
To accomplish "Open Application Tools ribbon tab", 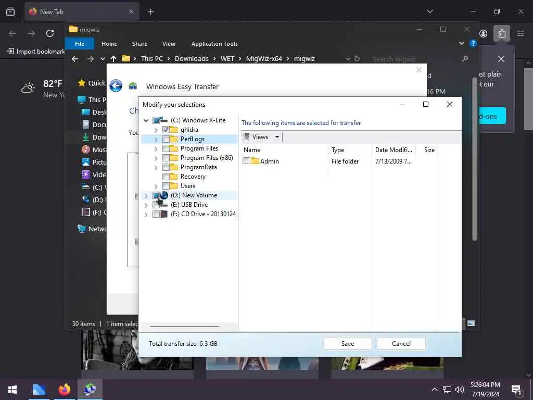I will pos(214,44).
